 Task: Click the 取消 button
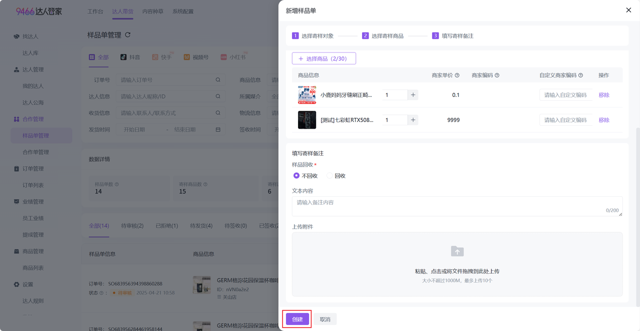point(325,319)
